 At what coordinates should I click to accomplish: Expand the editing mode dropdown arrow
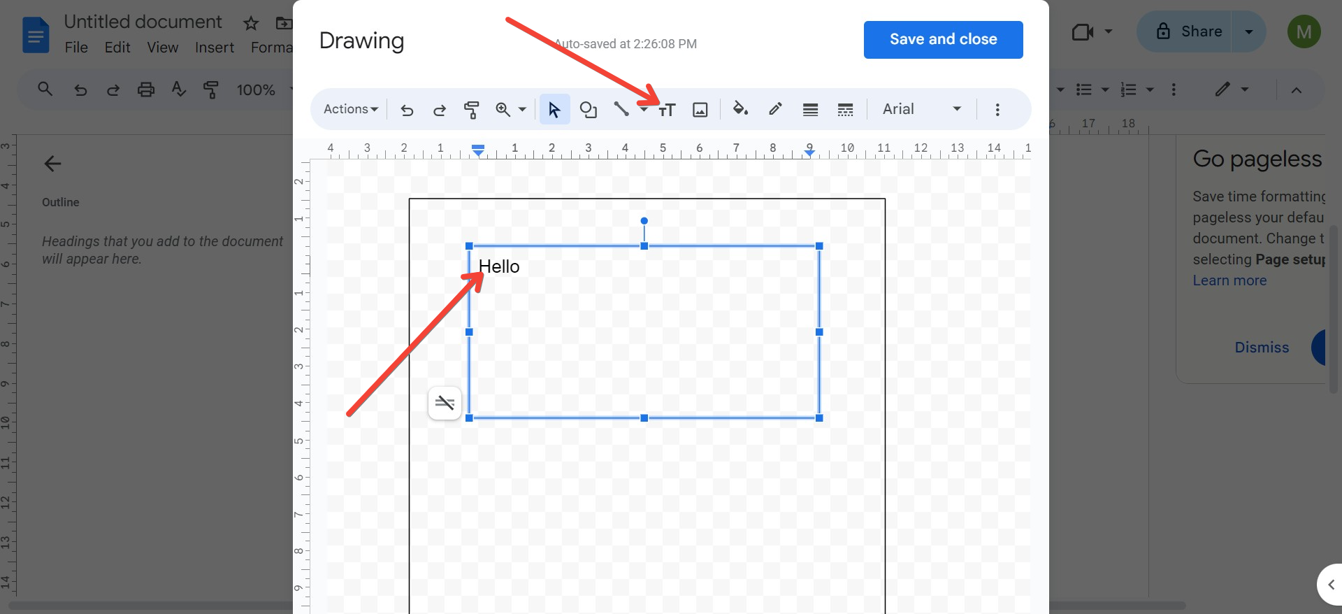[1245, 90]
